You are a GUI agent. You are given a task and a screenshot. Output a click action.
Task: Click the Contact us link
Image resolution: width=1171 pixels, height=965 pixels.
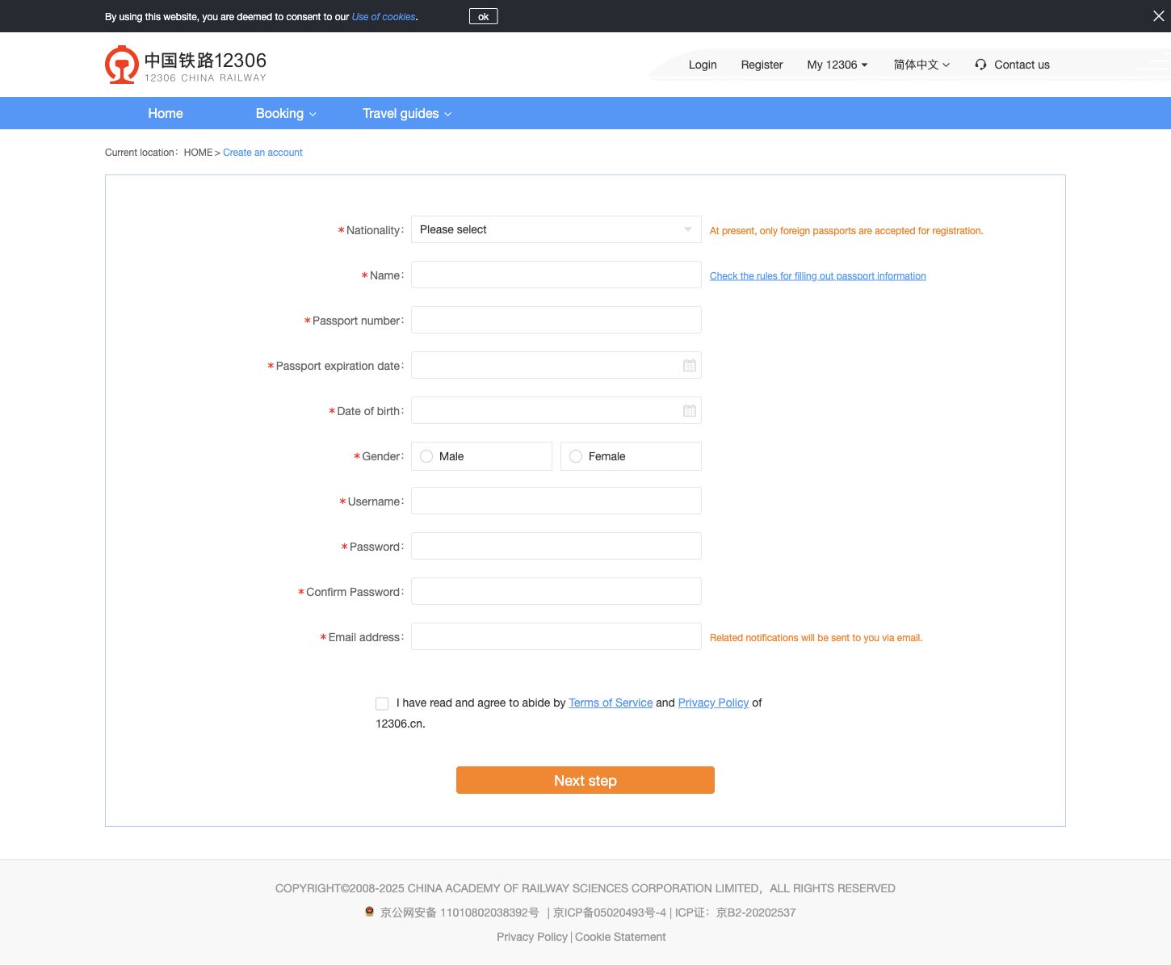point(1022,65)
